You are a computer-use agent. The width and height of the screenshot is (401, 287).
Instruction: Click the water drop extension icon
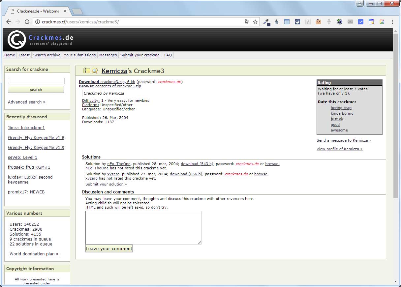(276, 22)
